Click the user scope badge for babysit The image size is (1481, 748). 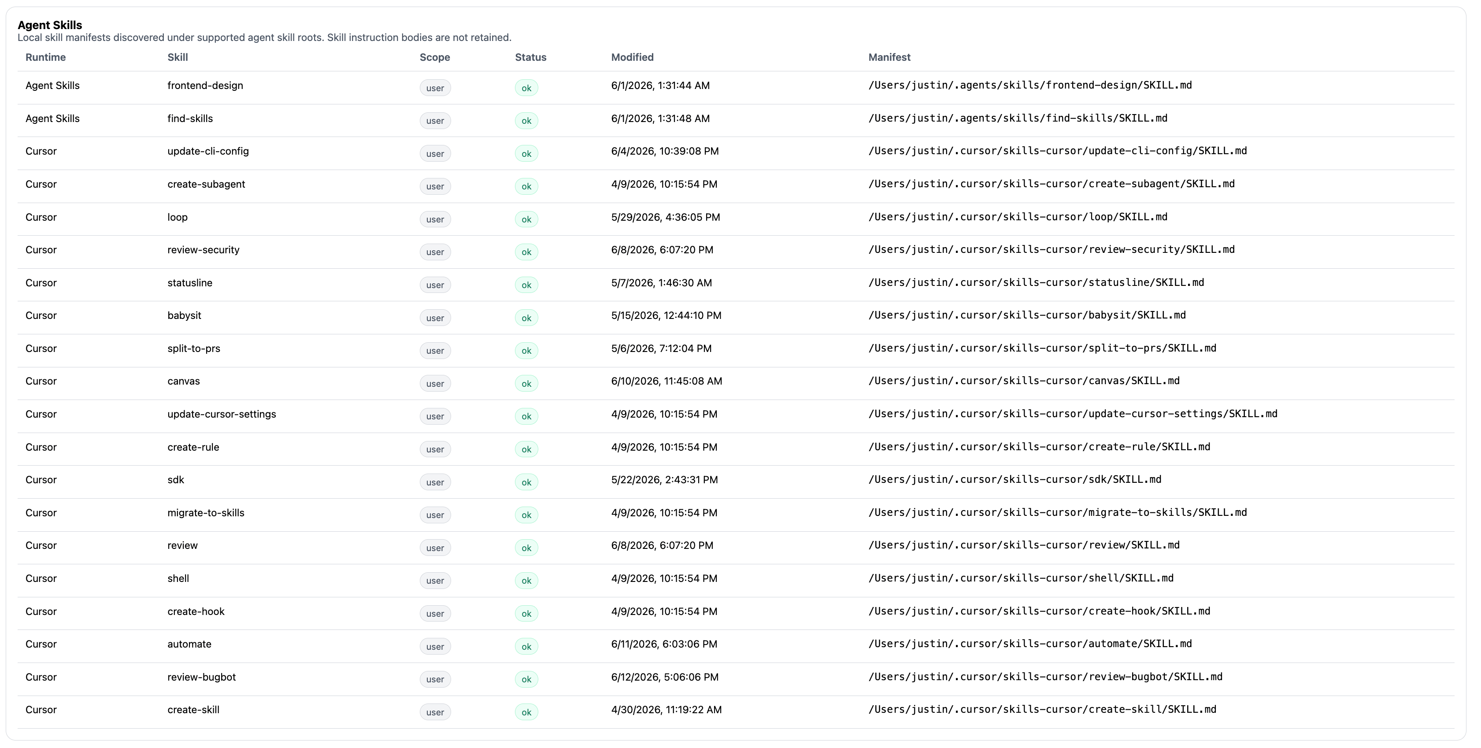coord(435,318)
